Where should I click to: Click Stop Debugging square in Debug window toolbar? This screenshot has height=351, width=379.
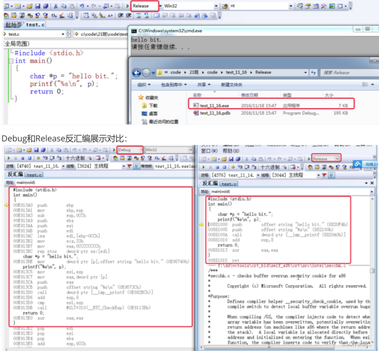[x=22, y=158]
